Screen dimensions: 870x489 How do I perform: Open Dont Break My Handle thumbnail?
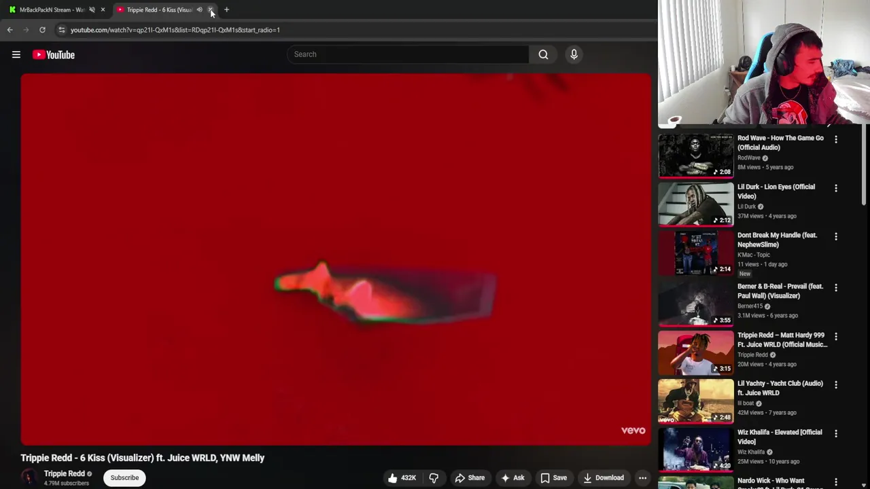696,253
